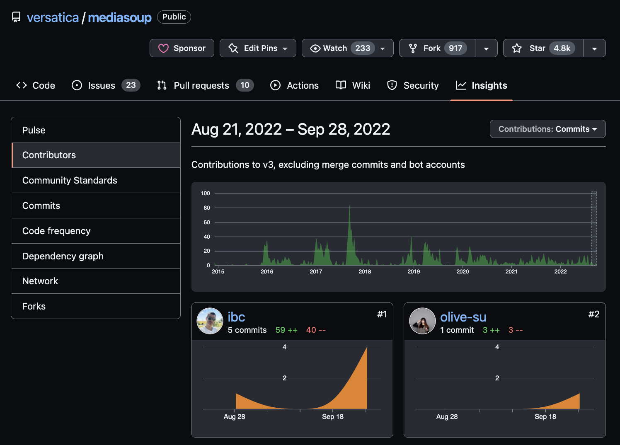
Task: Open the olive-su contributor profile link
Action: click(463, 317)
